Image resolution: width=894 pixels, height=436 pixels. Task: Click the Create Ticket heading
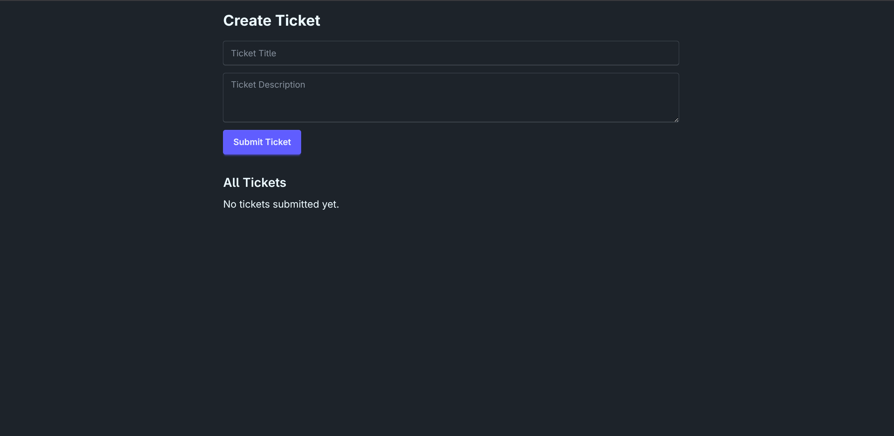tap(272, 20)
